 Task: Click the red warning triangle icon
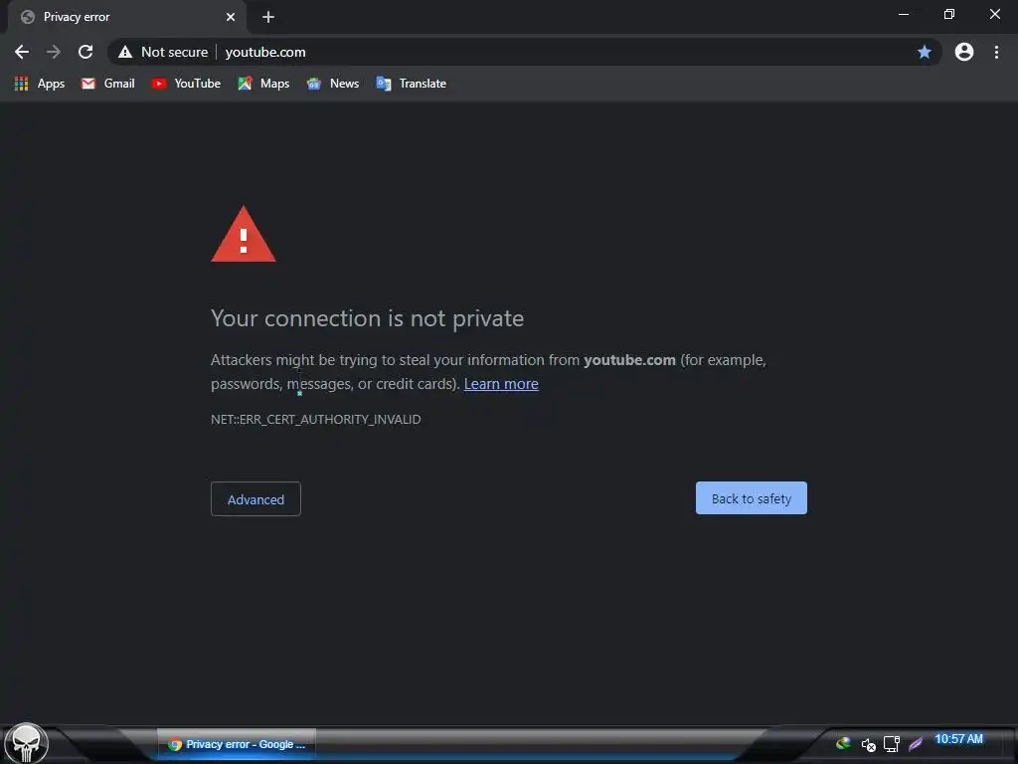click(x=244, y=235)
